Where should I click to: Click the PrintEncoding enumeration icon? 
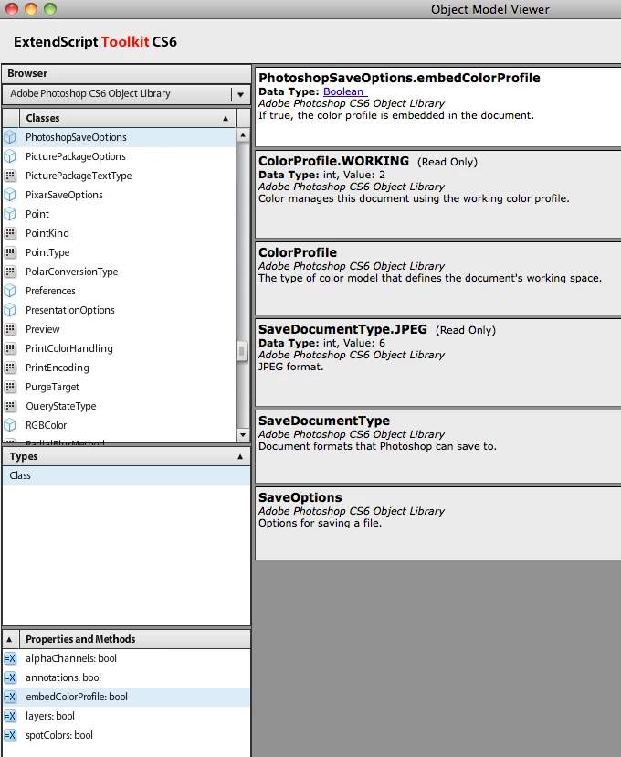[10, 368]
